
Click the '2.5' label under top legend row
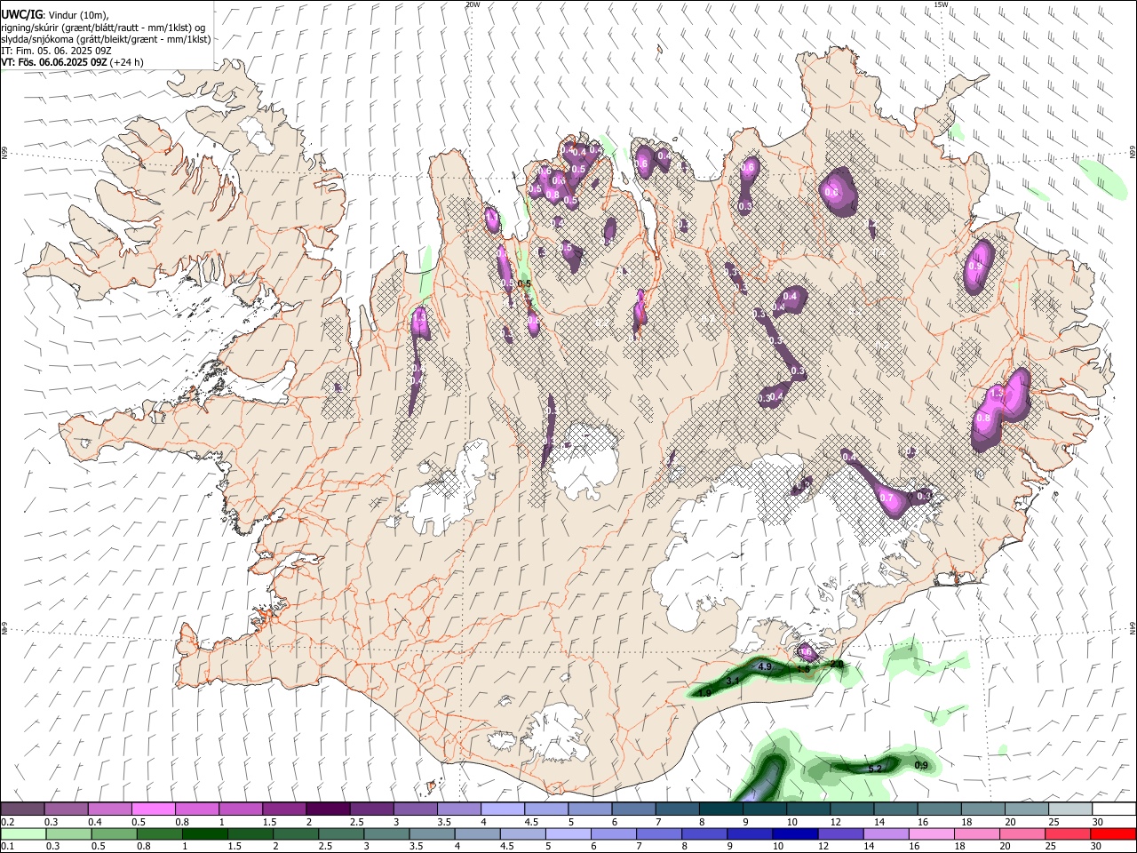click(357, 822)
